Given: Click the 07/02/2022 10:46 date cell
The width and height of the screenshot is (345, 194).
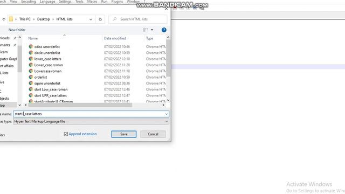Looking at the screenshot, I should pyautogui.click(x=117, y=47).
